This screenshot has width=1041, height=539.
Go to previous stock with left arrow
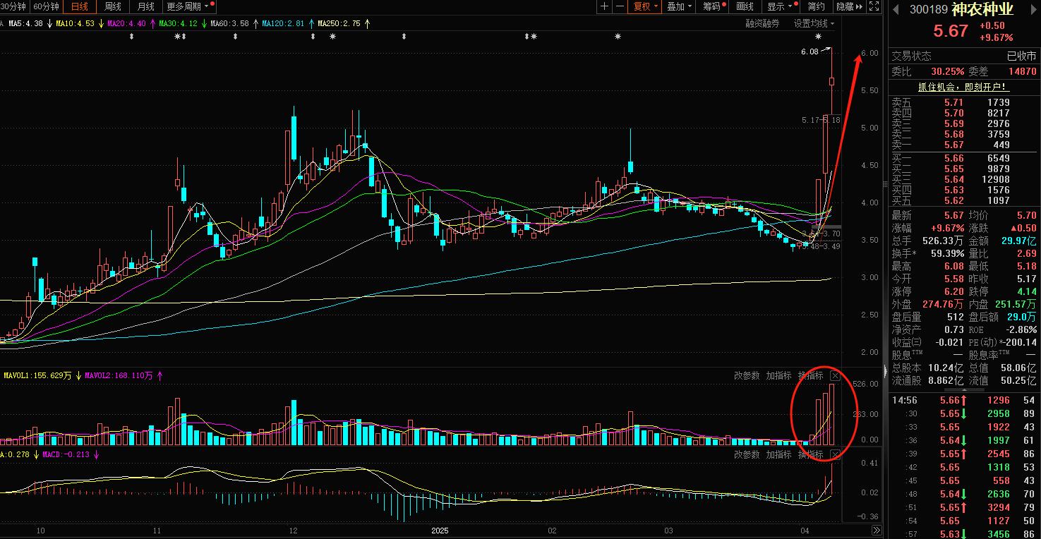896,9
